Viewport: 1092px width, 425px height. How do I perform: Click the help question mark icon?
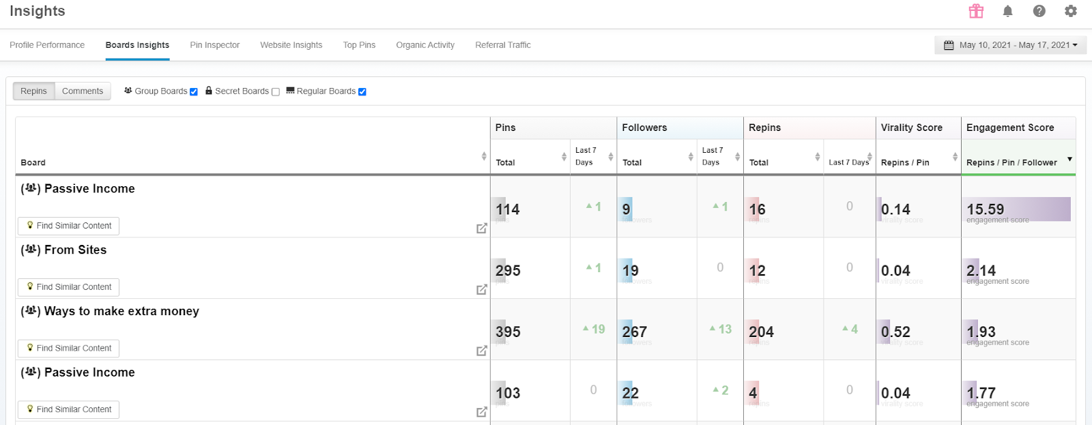[x=1039, y=11]
